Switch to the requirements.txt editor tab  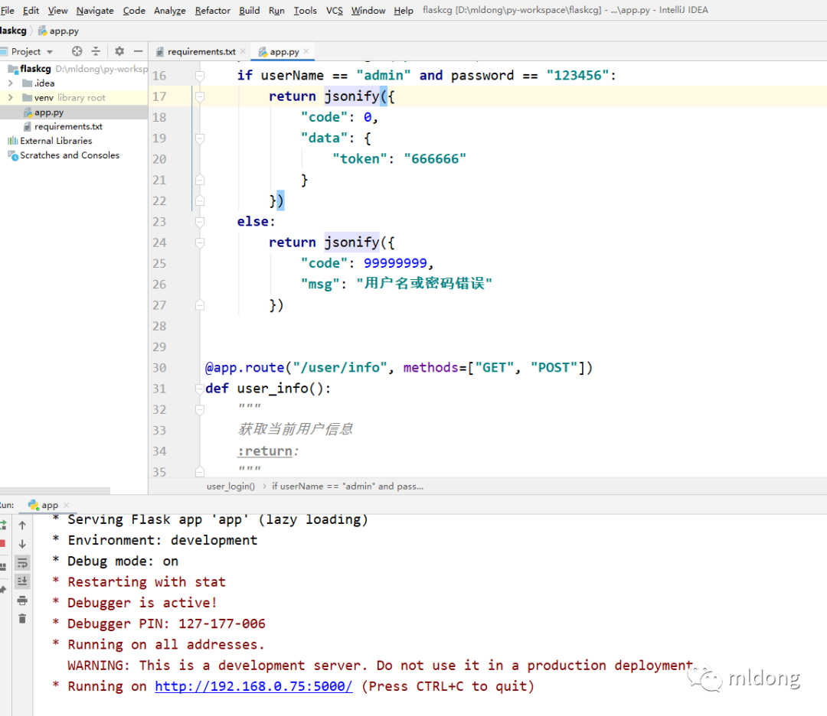click(x=201, y=51)
